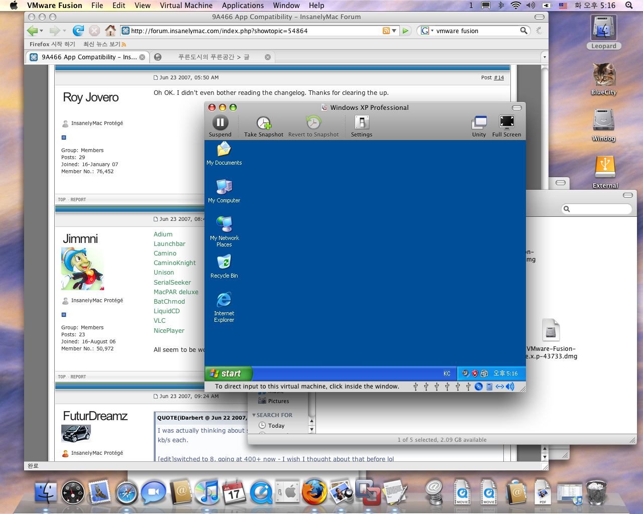Open the View menu
This screenshot has width=643, height=514.
(x=143, y=6)
